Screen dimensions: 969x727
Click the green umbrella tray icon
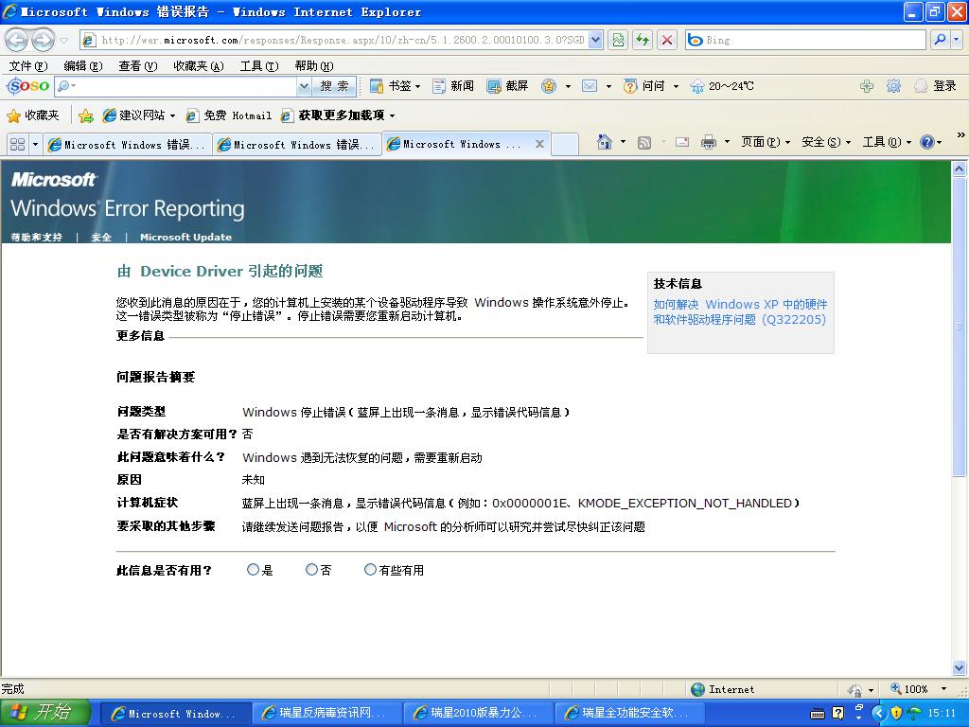915,713
